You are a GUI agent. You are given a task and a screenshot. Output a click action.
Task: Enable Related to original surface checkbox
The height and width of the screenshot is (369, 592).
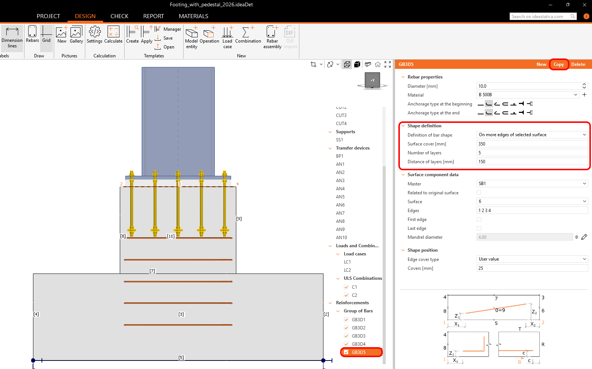[x=479, y=193]
